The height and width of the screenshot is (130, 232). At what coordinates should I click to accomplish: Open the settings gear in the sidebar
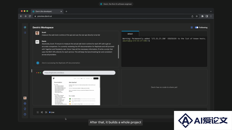tap(25, 103)
